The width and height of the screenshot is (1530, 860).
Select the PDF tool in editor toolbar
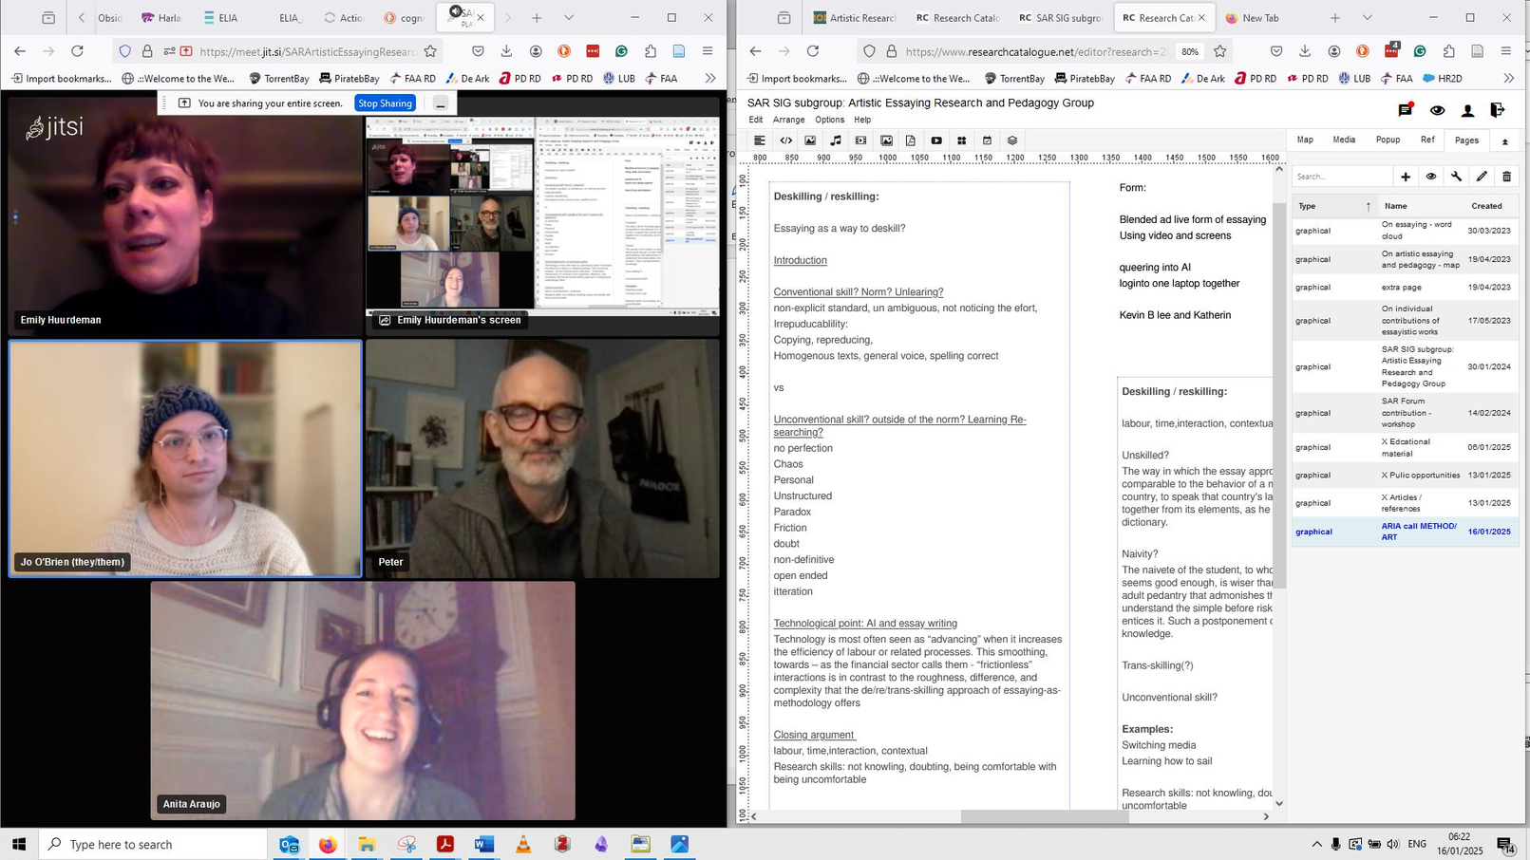pos(910,140)
